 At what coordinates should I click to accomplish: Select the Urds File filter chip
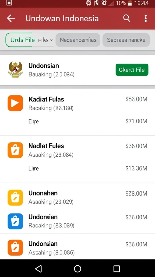point(23,40)
